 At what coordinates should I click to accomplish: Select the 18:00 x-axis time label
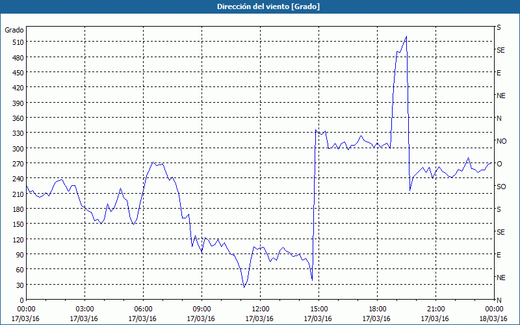tap(377, 309)
